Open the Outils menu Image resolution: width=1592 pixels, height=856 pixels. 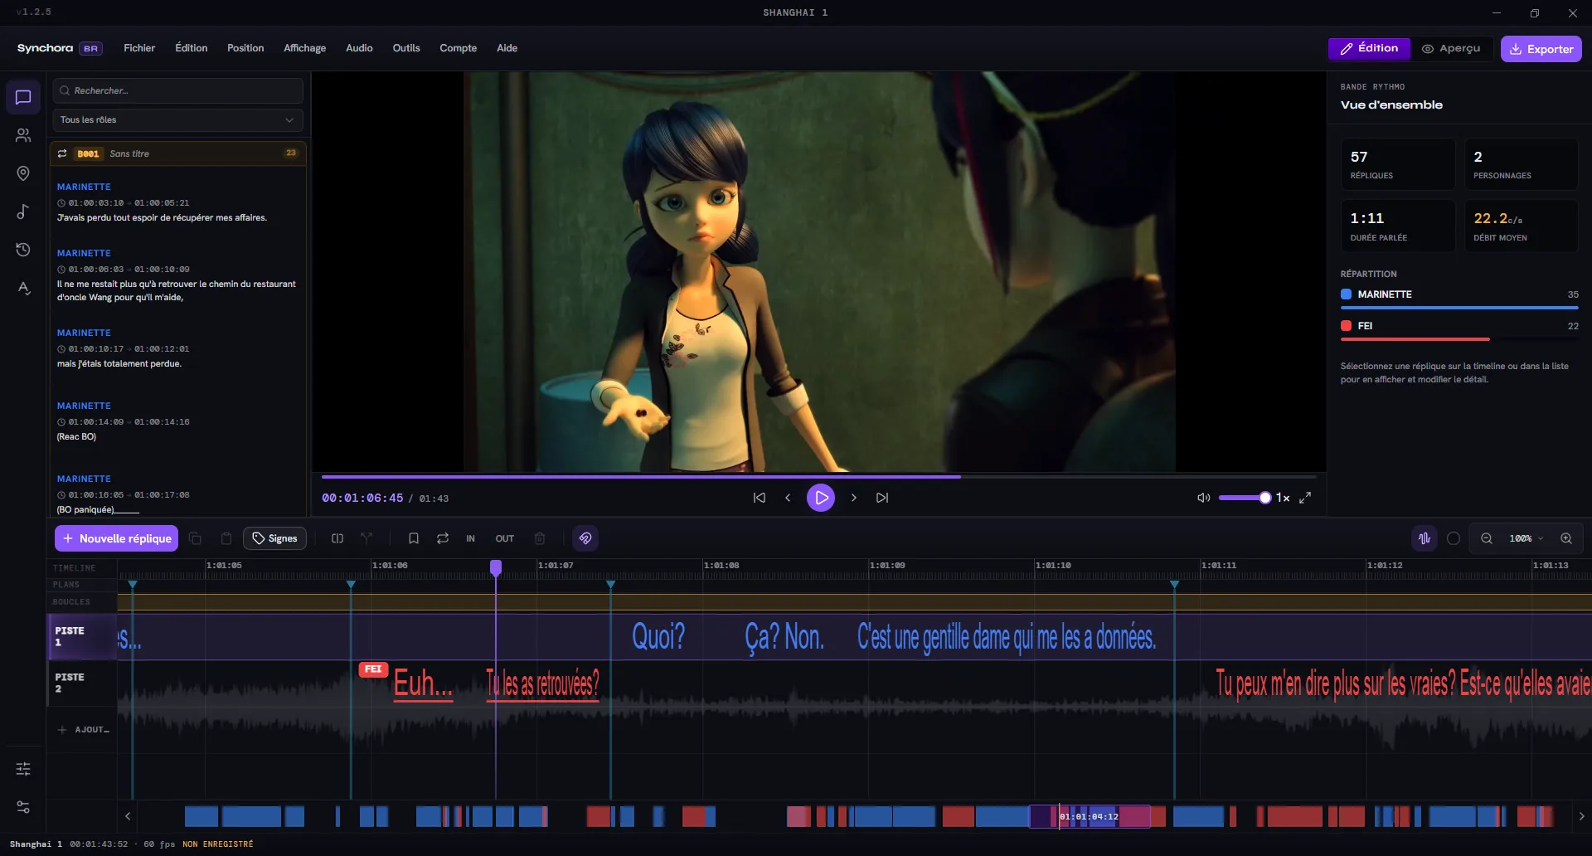click(x=406, y=48)
